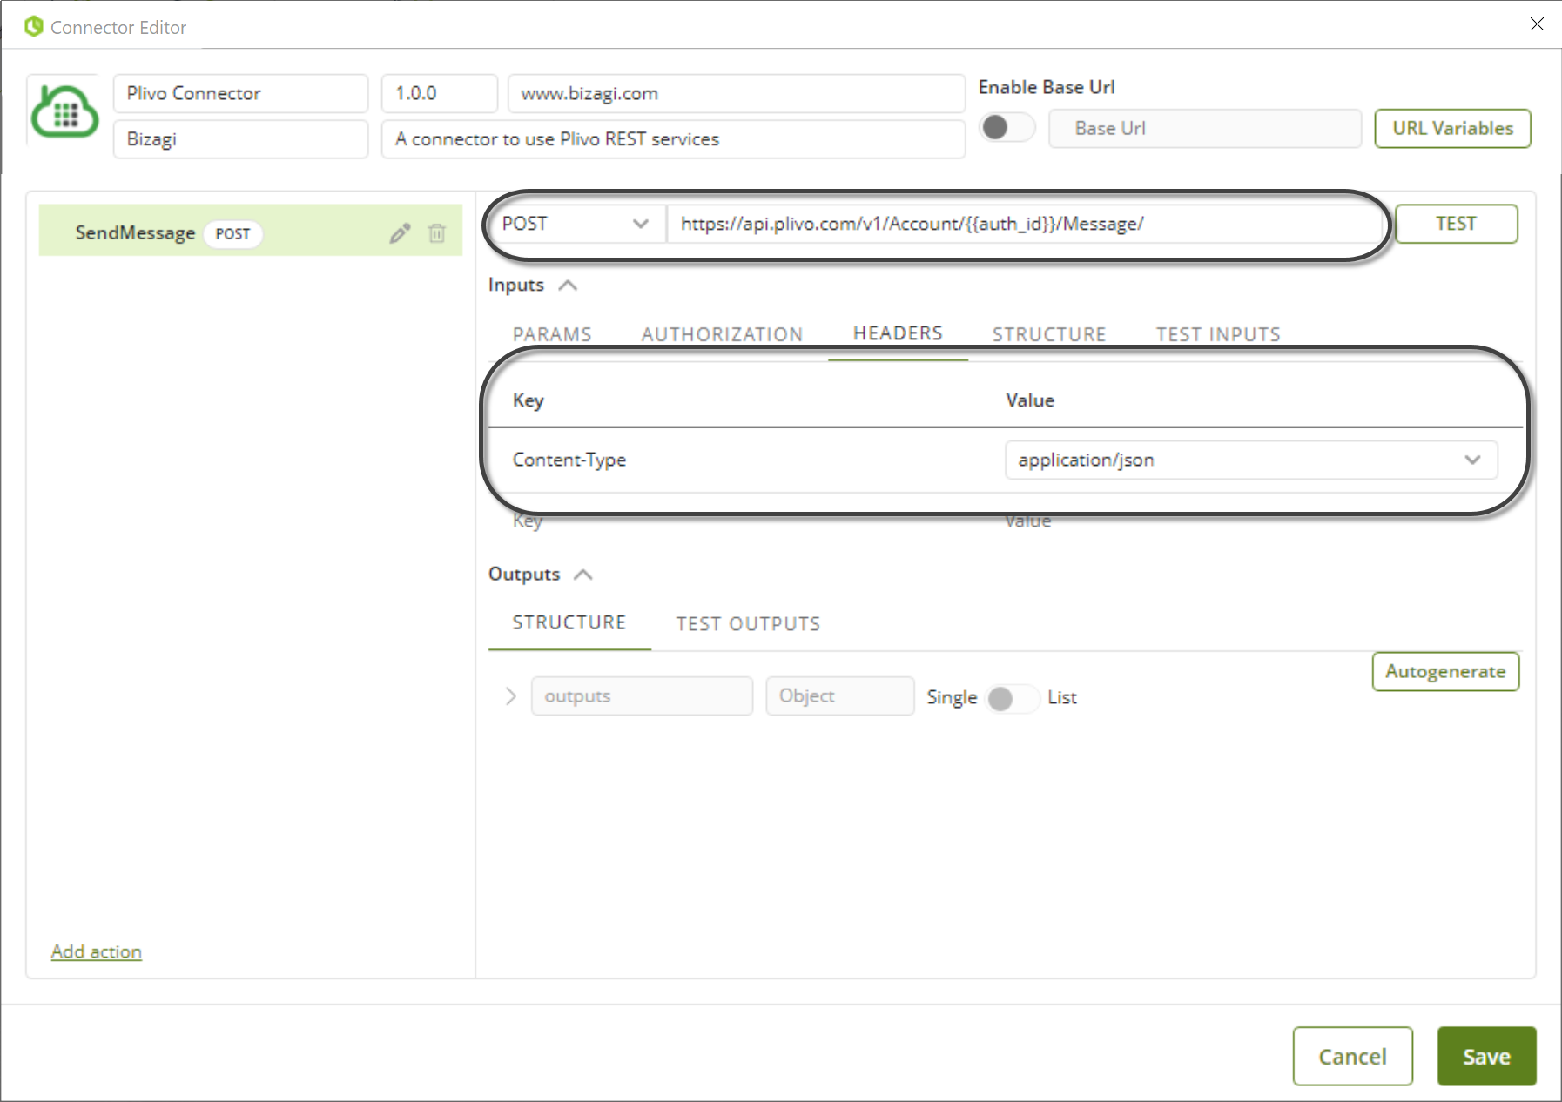The width and height of the screenshot is (1562, 1102).
Task: Open the application/json value dropdown
Action: coord(1251,460)
